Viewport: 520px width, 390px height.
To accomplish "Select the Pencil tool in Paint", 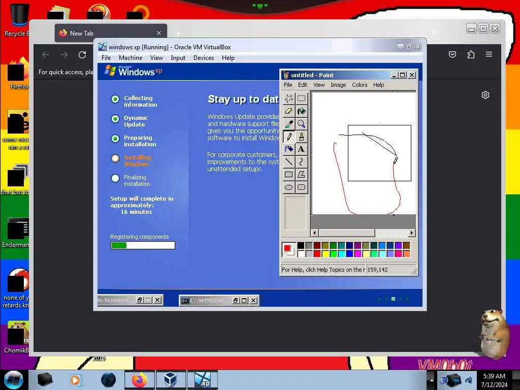I will [288, 136].
